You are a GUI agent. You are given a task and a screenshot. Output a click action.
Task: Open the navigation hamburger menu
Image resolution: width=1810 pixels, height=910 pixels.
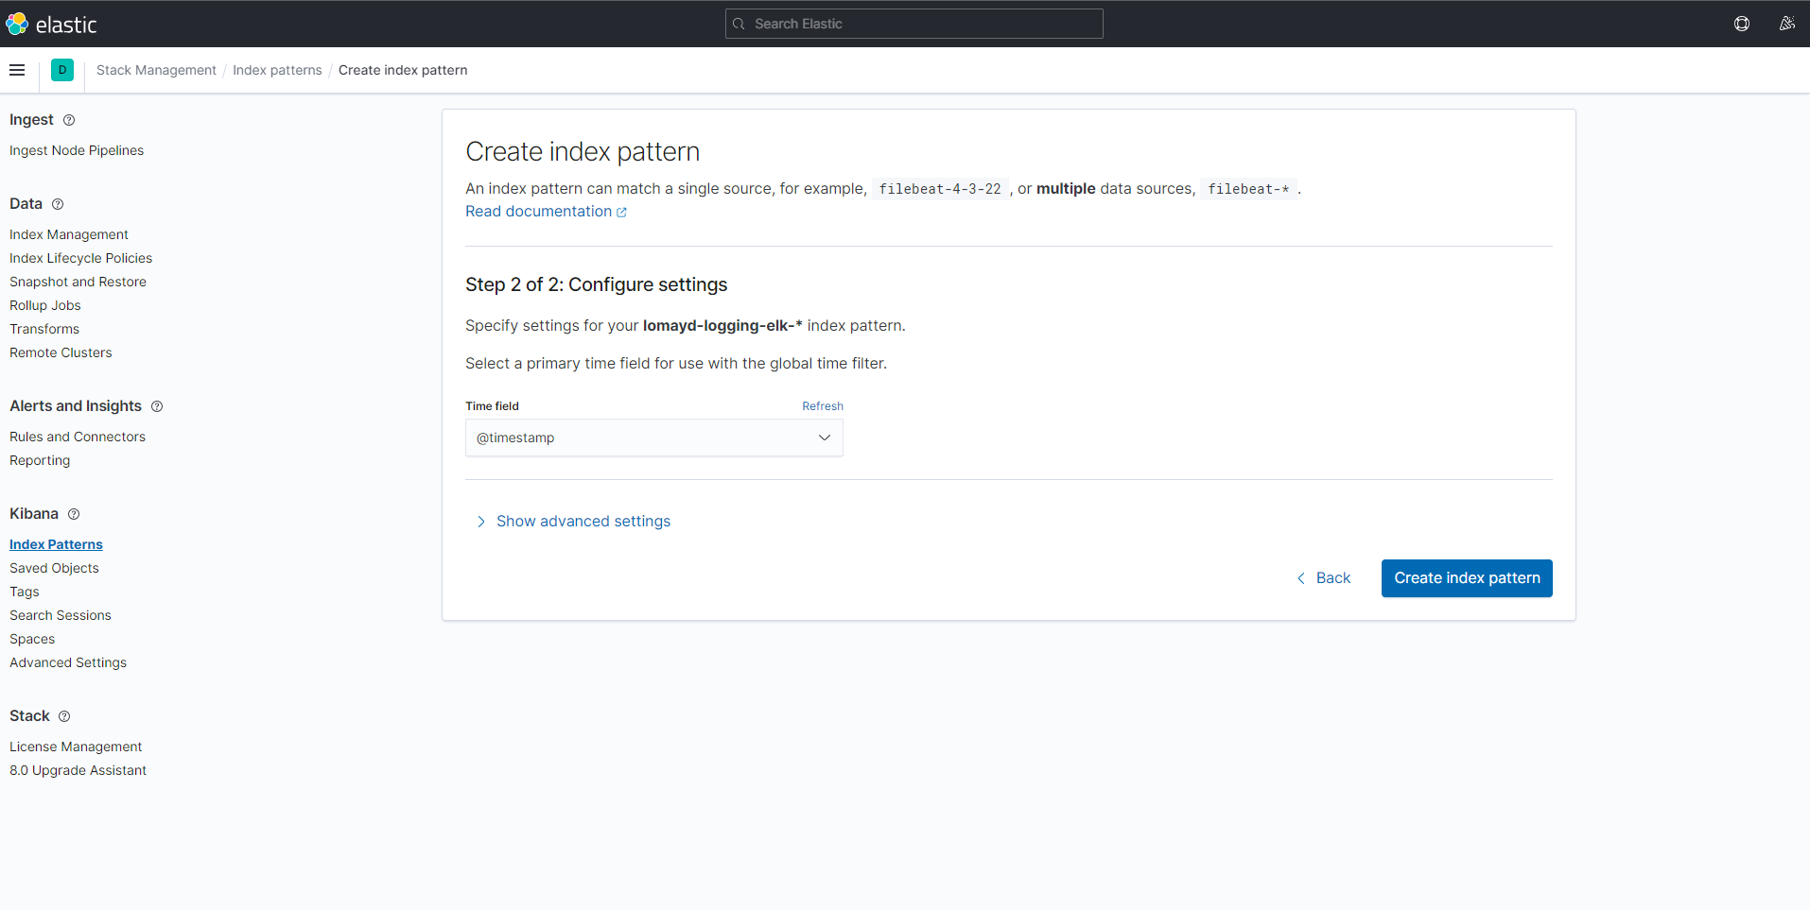pyautogui.click(x=17, y=70)
